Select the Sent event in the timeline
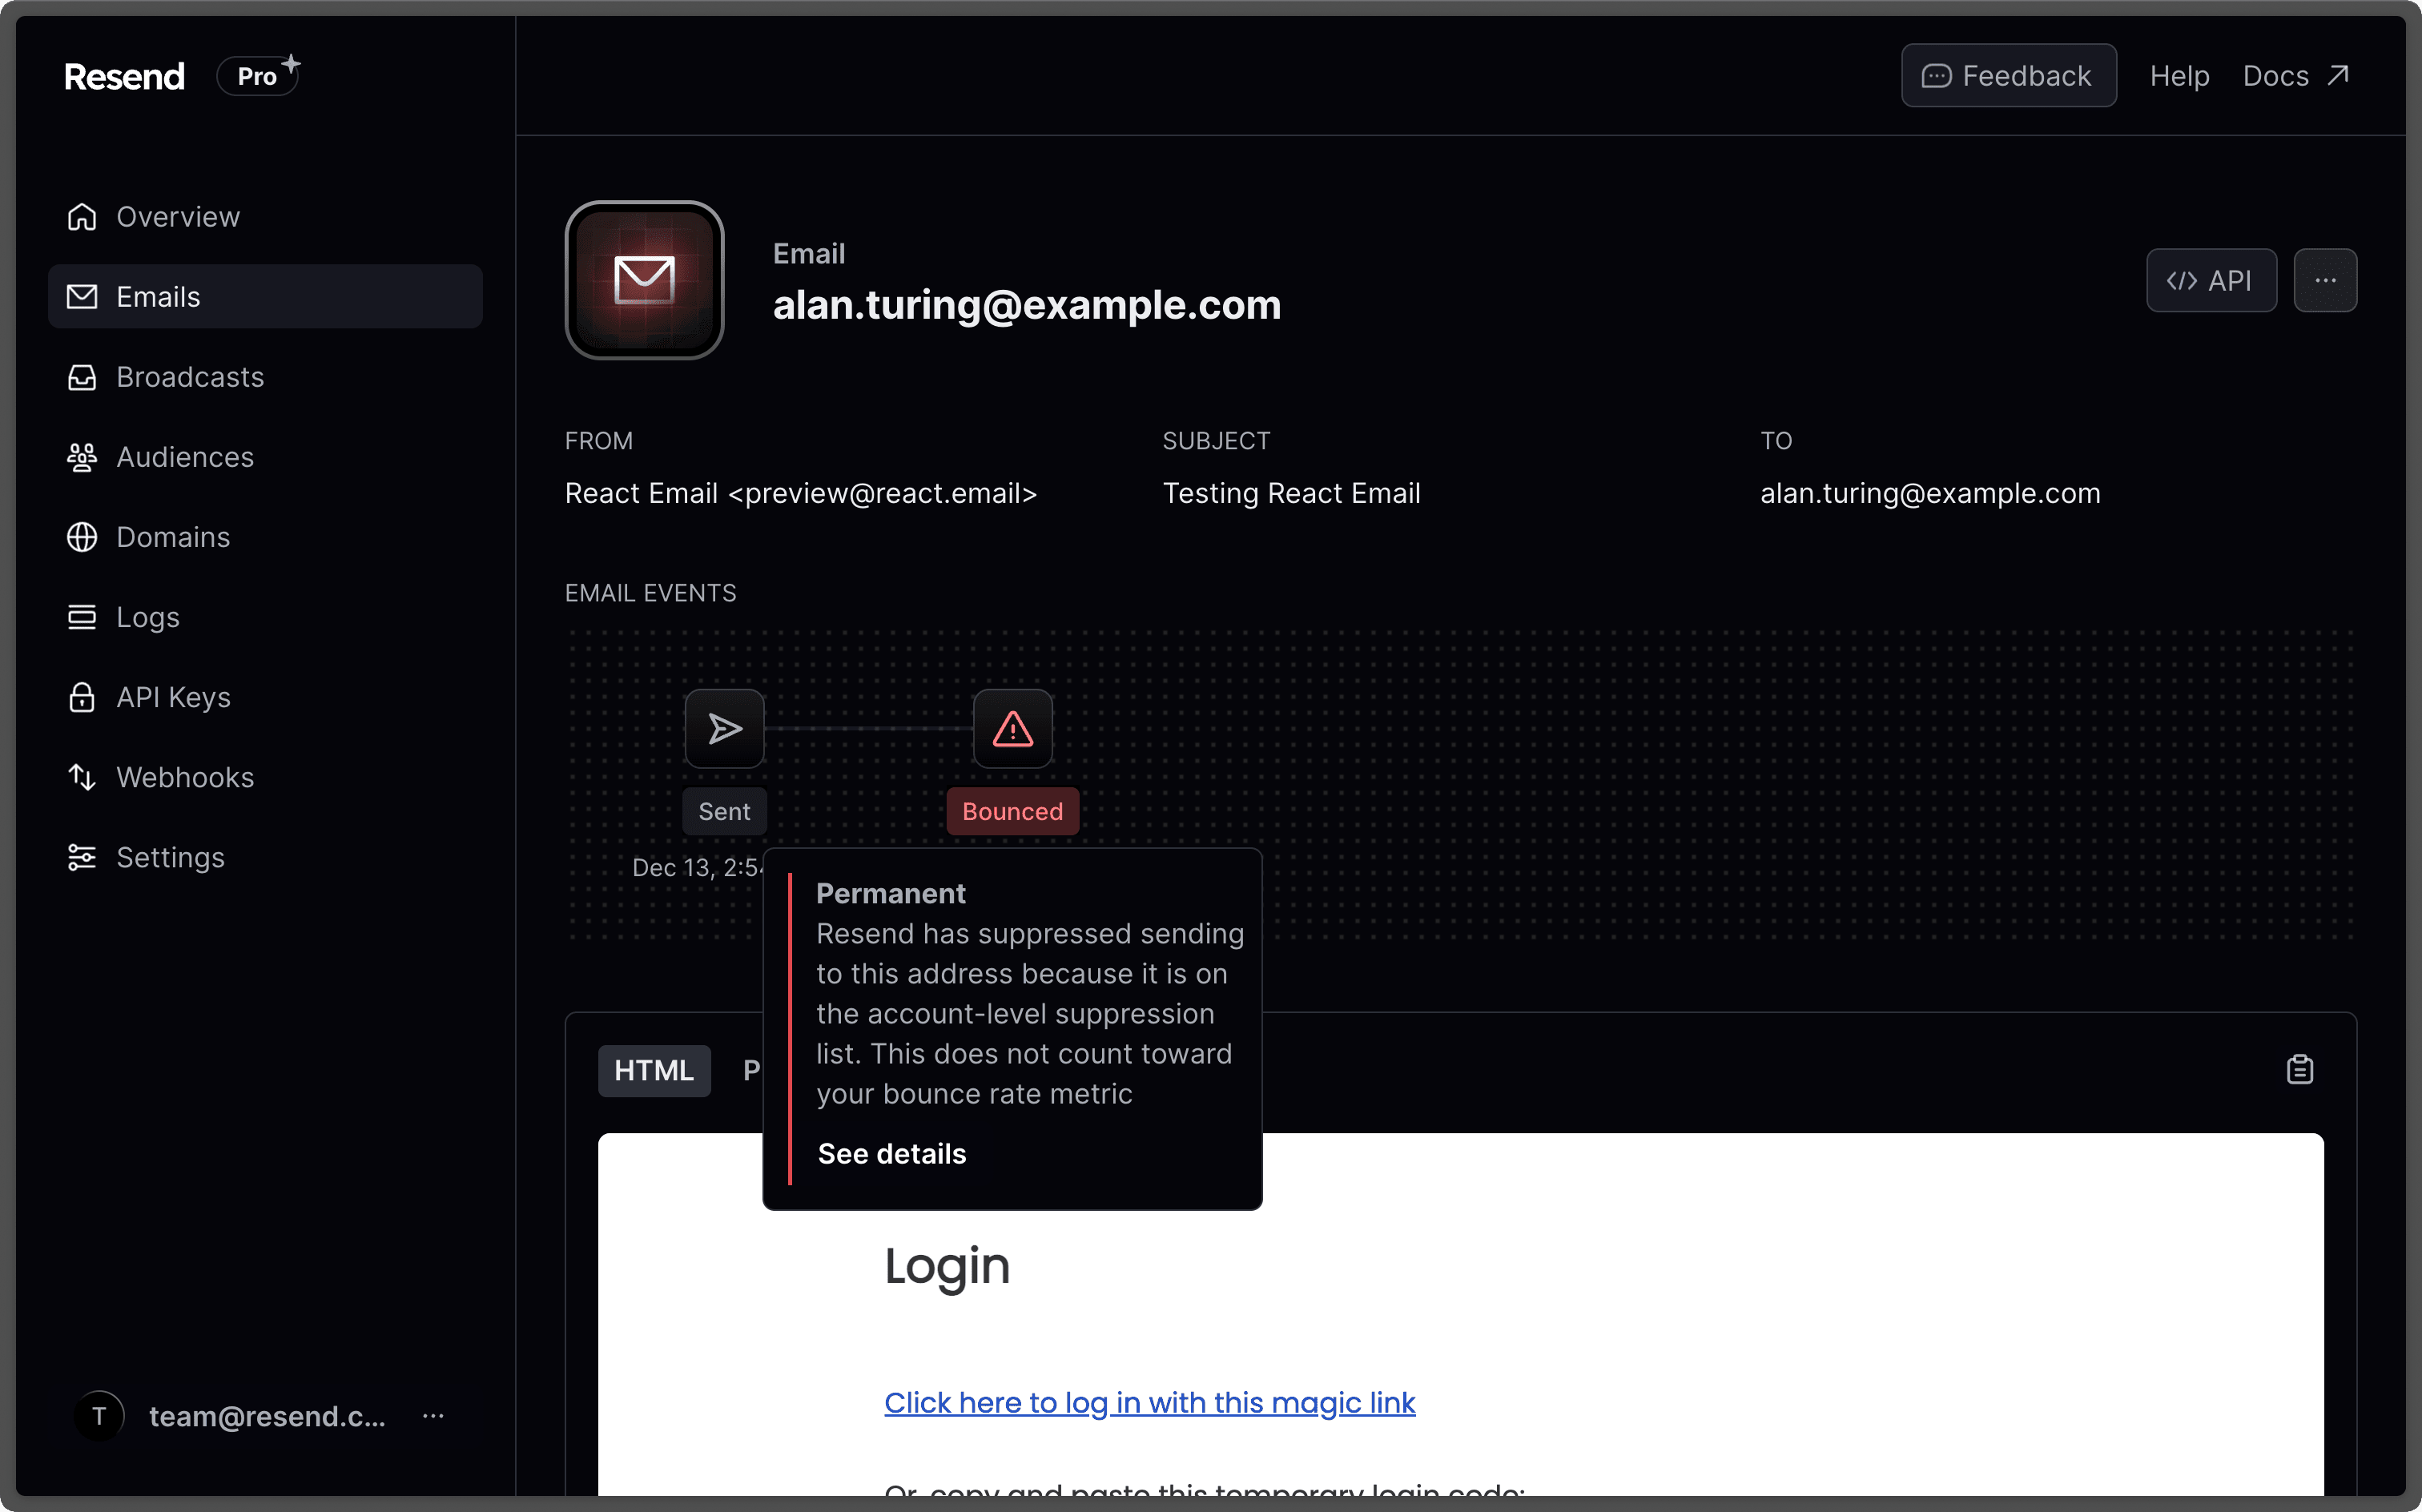 point(724,810)
